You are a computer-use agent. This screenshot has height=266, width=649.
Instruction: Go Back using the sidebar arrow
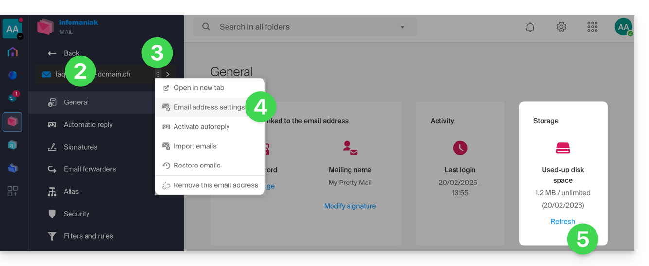pos(63,53)
